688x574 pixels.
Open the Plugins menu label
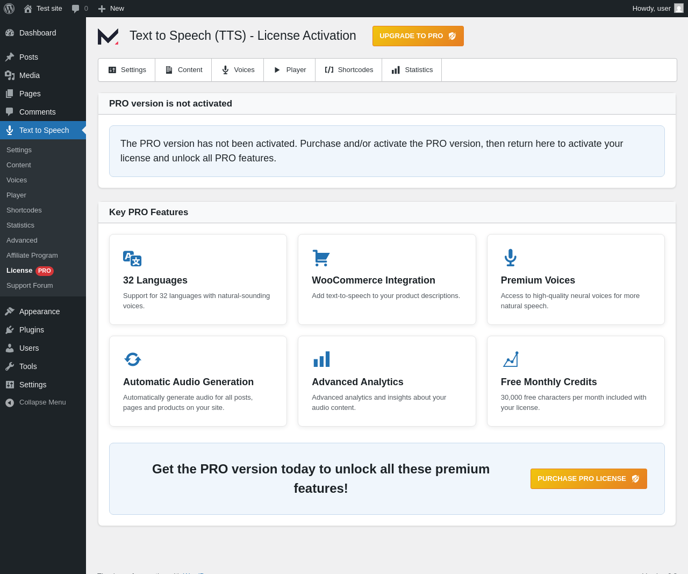click(x=32, y=330)
